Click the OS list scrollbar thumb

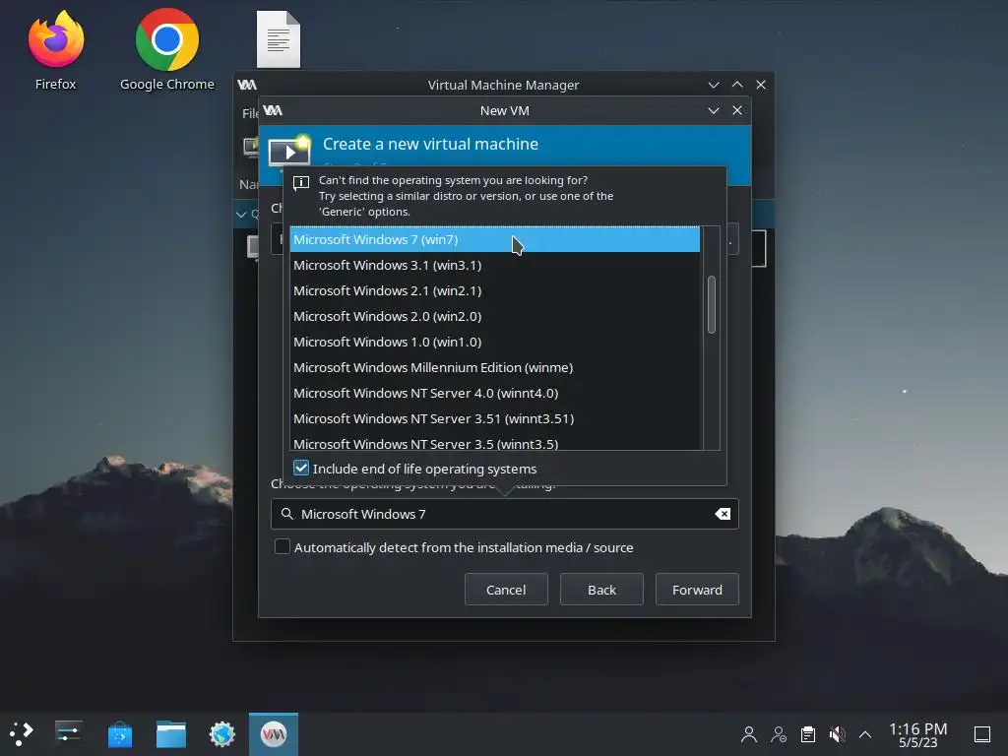712,305
